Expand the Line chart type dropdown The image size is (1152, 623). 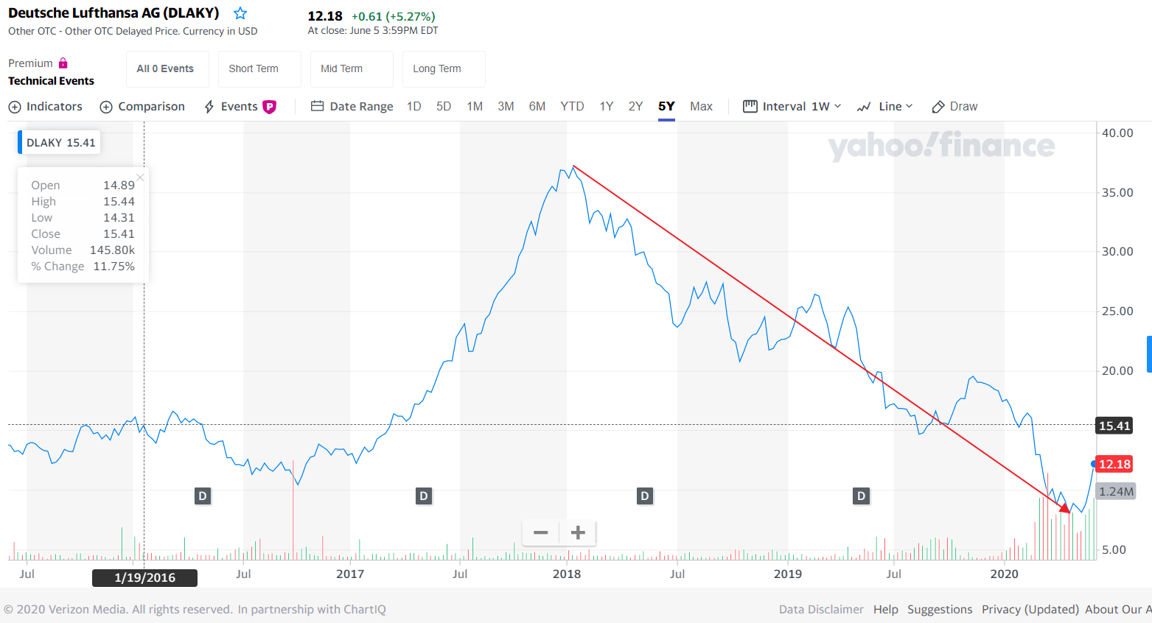click(885, 107)
